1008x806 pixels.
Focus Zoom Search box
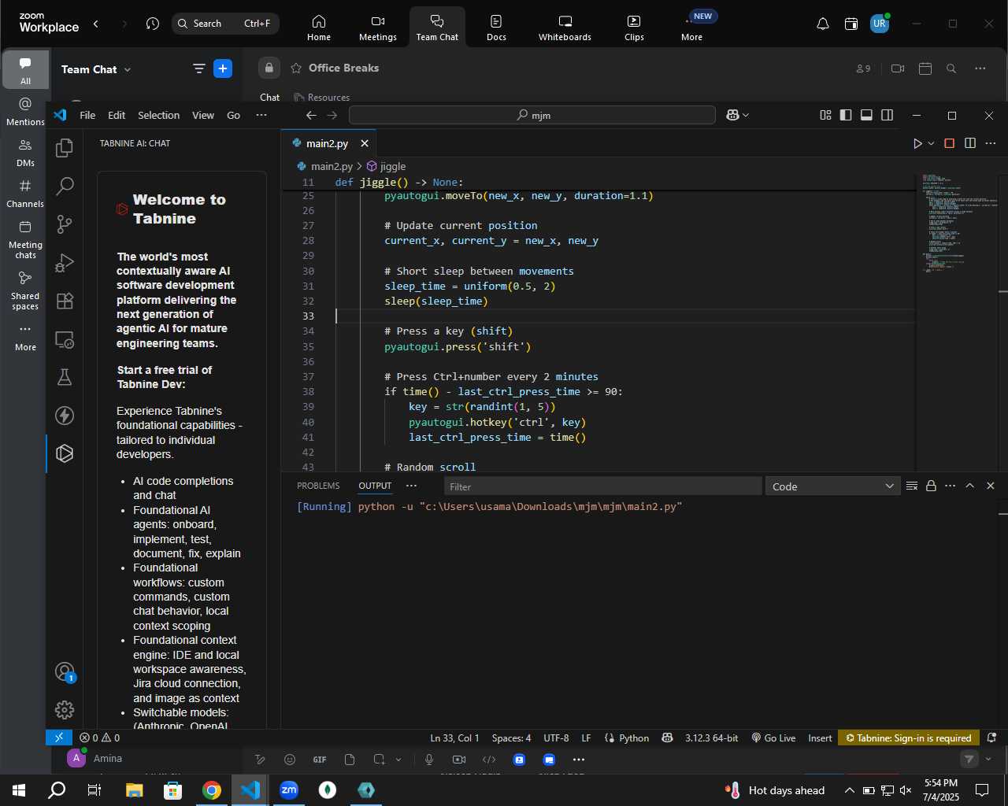click(225, 24)
